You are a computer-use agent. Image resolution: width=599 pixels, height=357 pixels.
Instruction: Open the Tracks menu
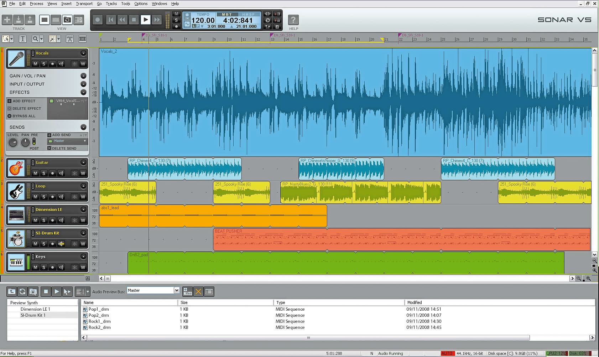[111, 4]
